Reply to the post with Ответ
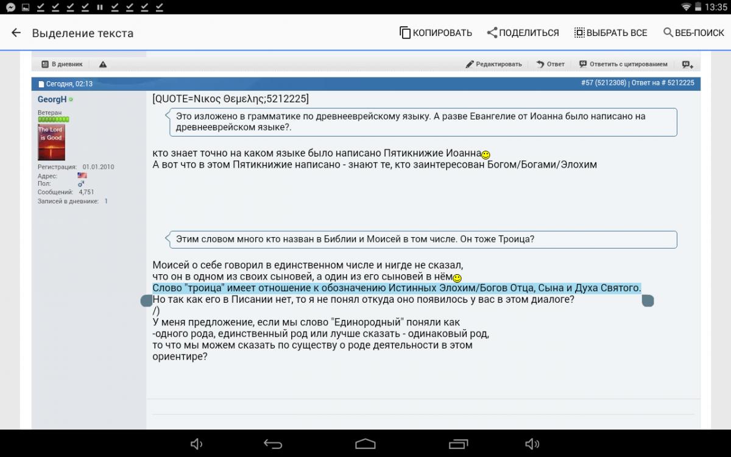 [550, 64]
